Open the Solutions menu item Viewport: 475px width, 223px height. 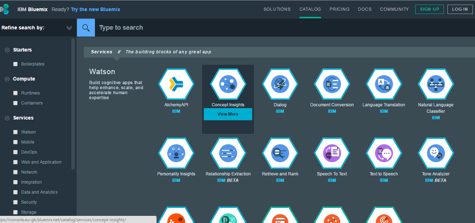277,9
